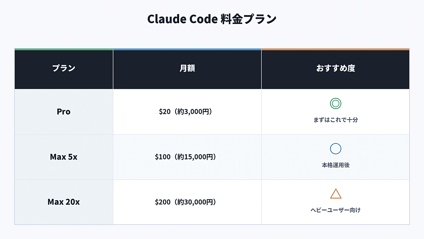The image size is (424, 239).
Task: Click the 'Max 20x' plan name cell
Action: click(x=64, y=202)
